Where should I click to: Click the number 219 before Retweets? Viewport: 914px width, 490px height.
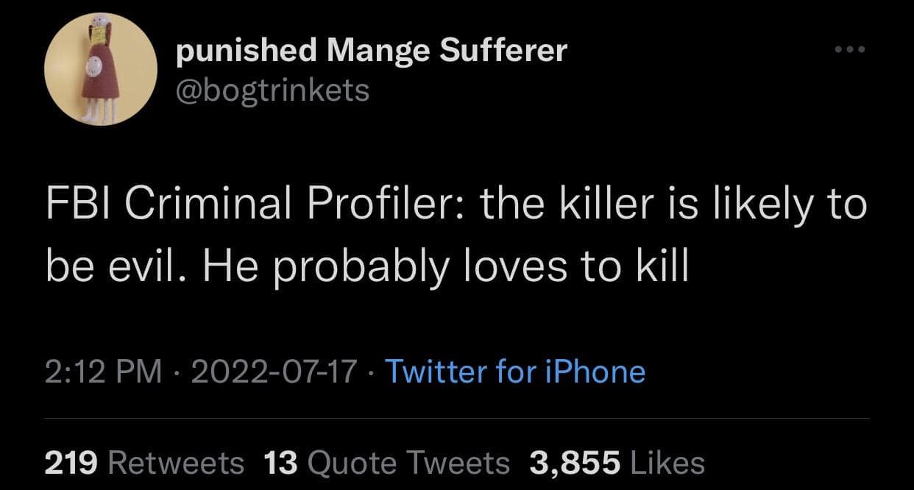point(71,463)
